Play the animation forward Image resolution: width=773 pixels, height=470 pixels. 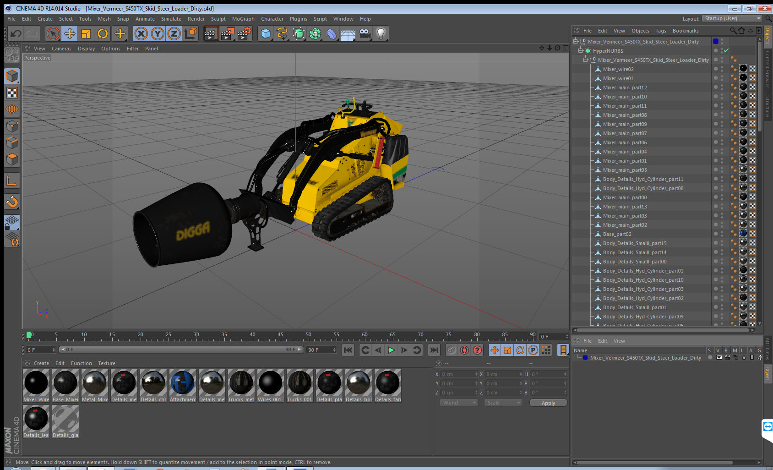(x=391, y=350)
